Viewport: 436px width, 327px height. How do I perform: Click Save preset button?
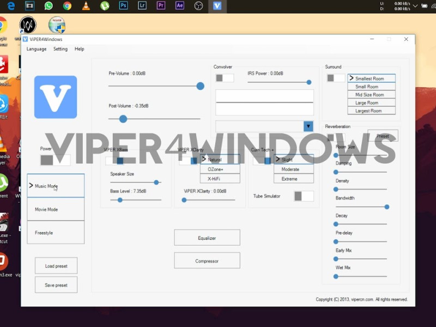(56, 285)
